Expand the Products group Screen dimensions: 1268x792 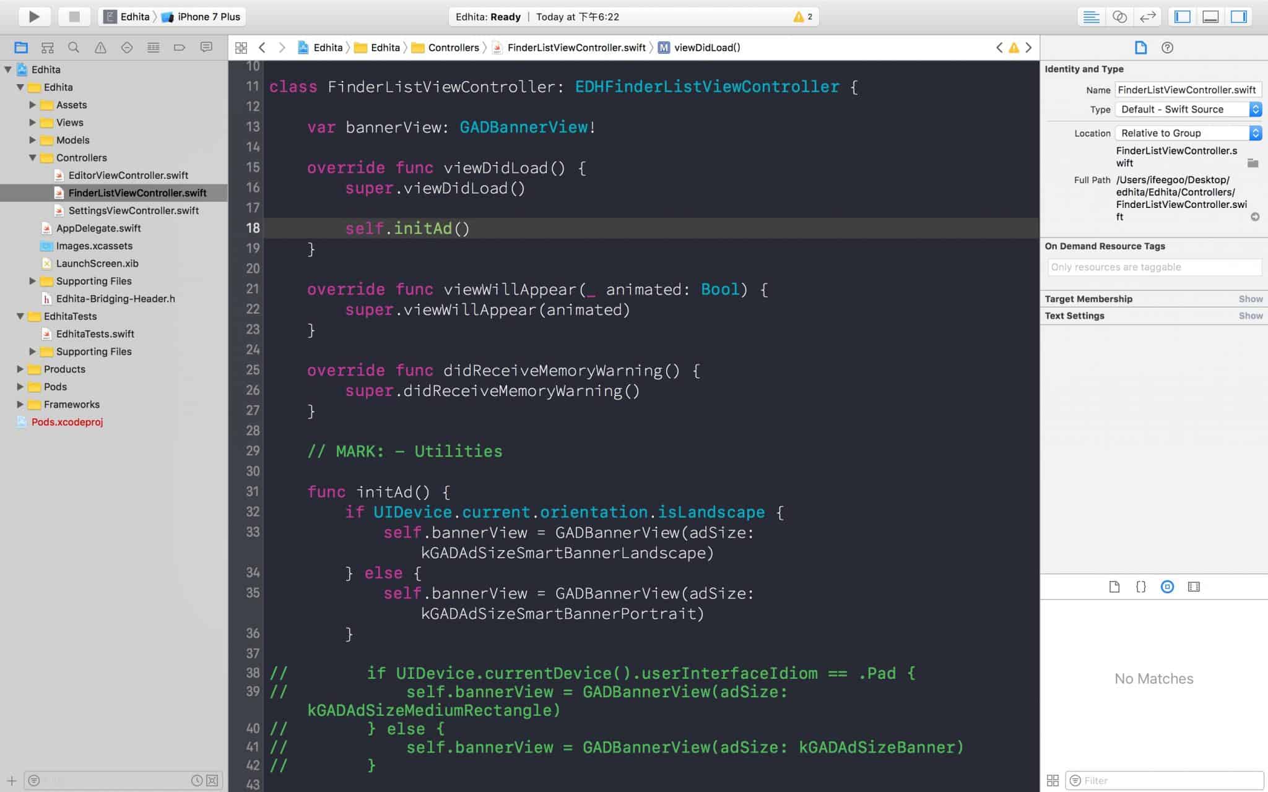pos(20,369)
